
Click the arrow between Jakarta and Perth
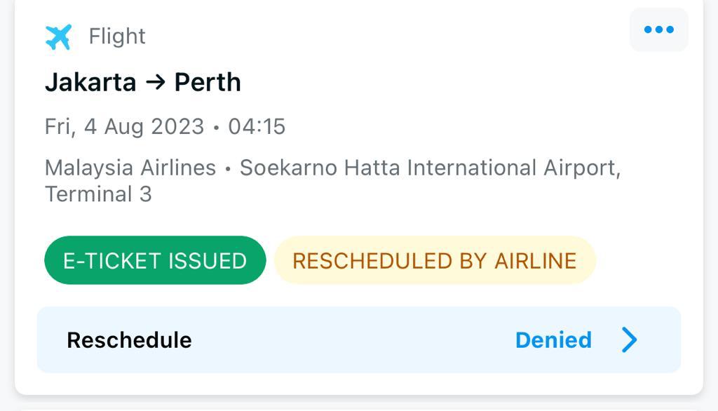click(x=155, y=83)
